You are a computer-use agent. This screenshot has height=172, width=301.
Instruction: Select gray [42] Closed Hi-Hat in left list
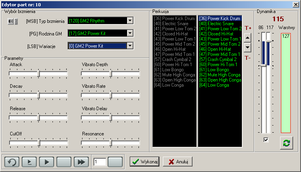pos(174,34)
